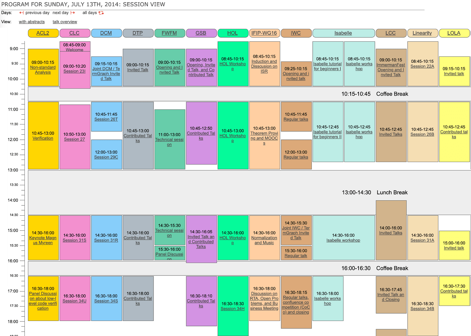Open Session 26T link

(x=106, y=119)
